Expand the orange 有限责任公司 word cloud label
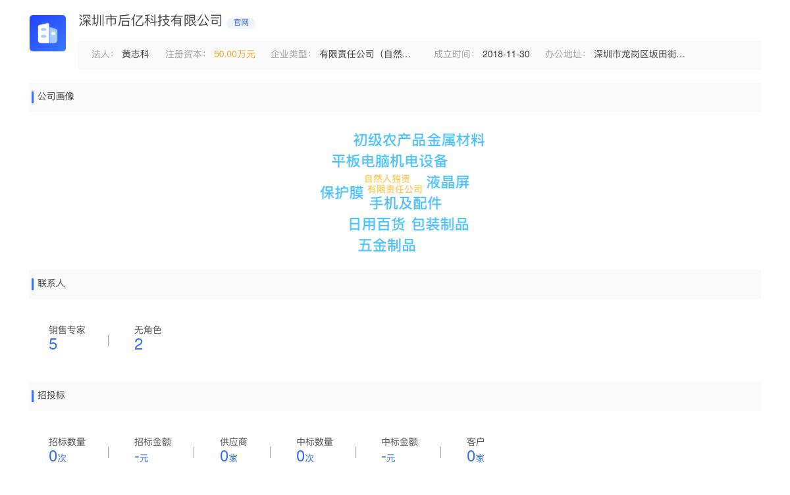 pos(396,188)
